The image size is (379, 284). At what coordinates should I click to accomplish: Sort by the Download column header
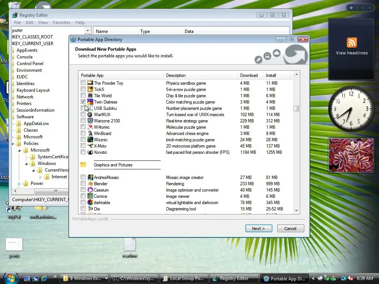pos(251,75)
